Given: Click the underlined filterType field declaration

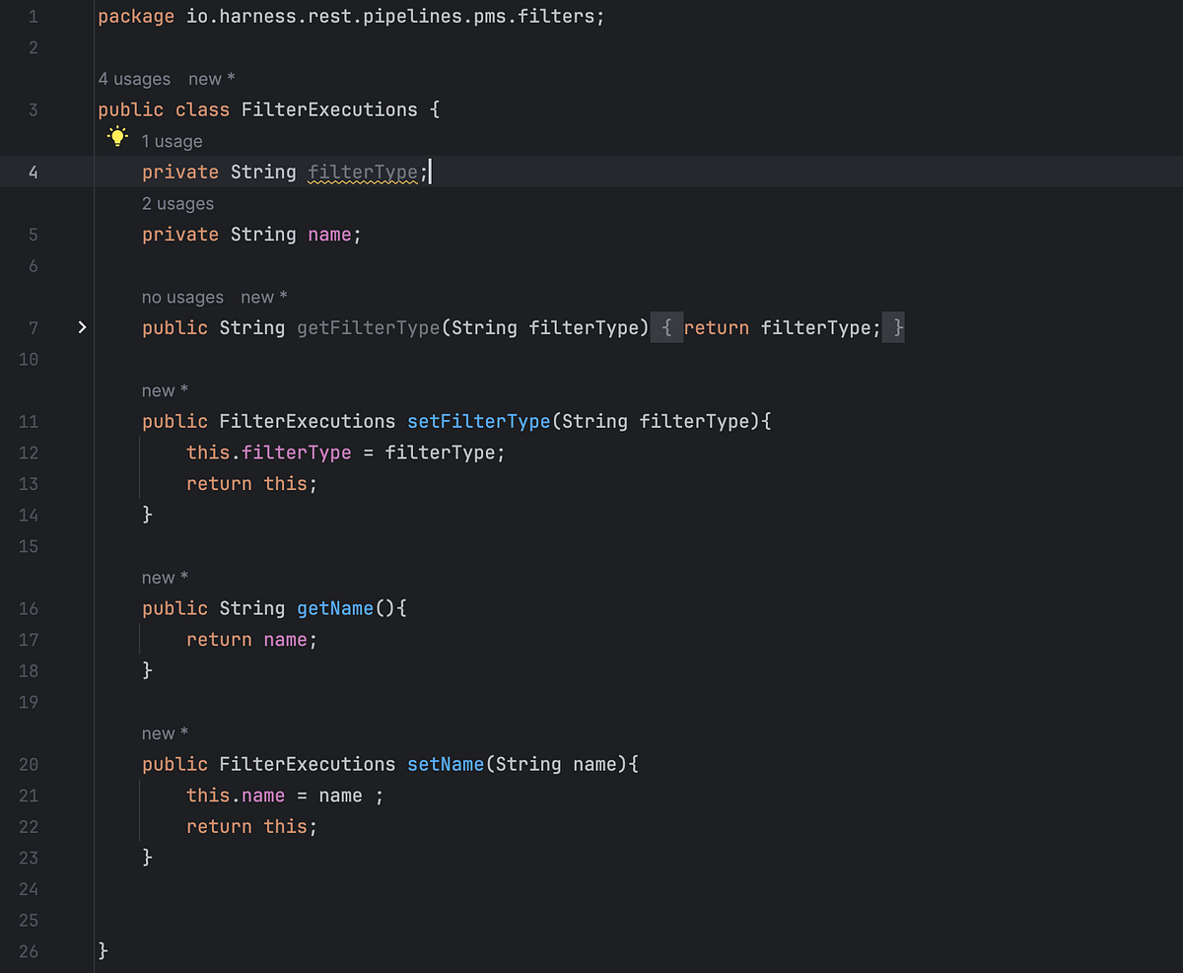Looking at the screenshot, I should point(363,173).
